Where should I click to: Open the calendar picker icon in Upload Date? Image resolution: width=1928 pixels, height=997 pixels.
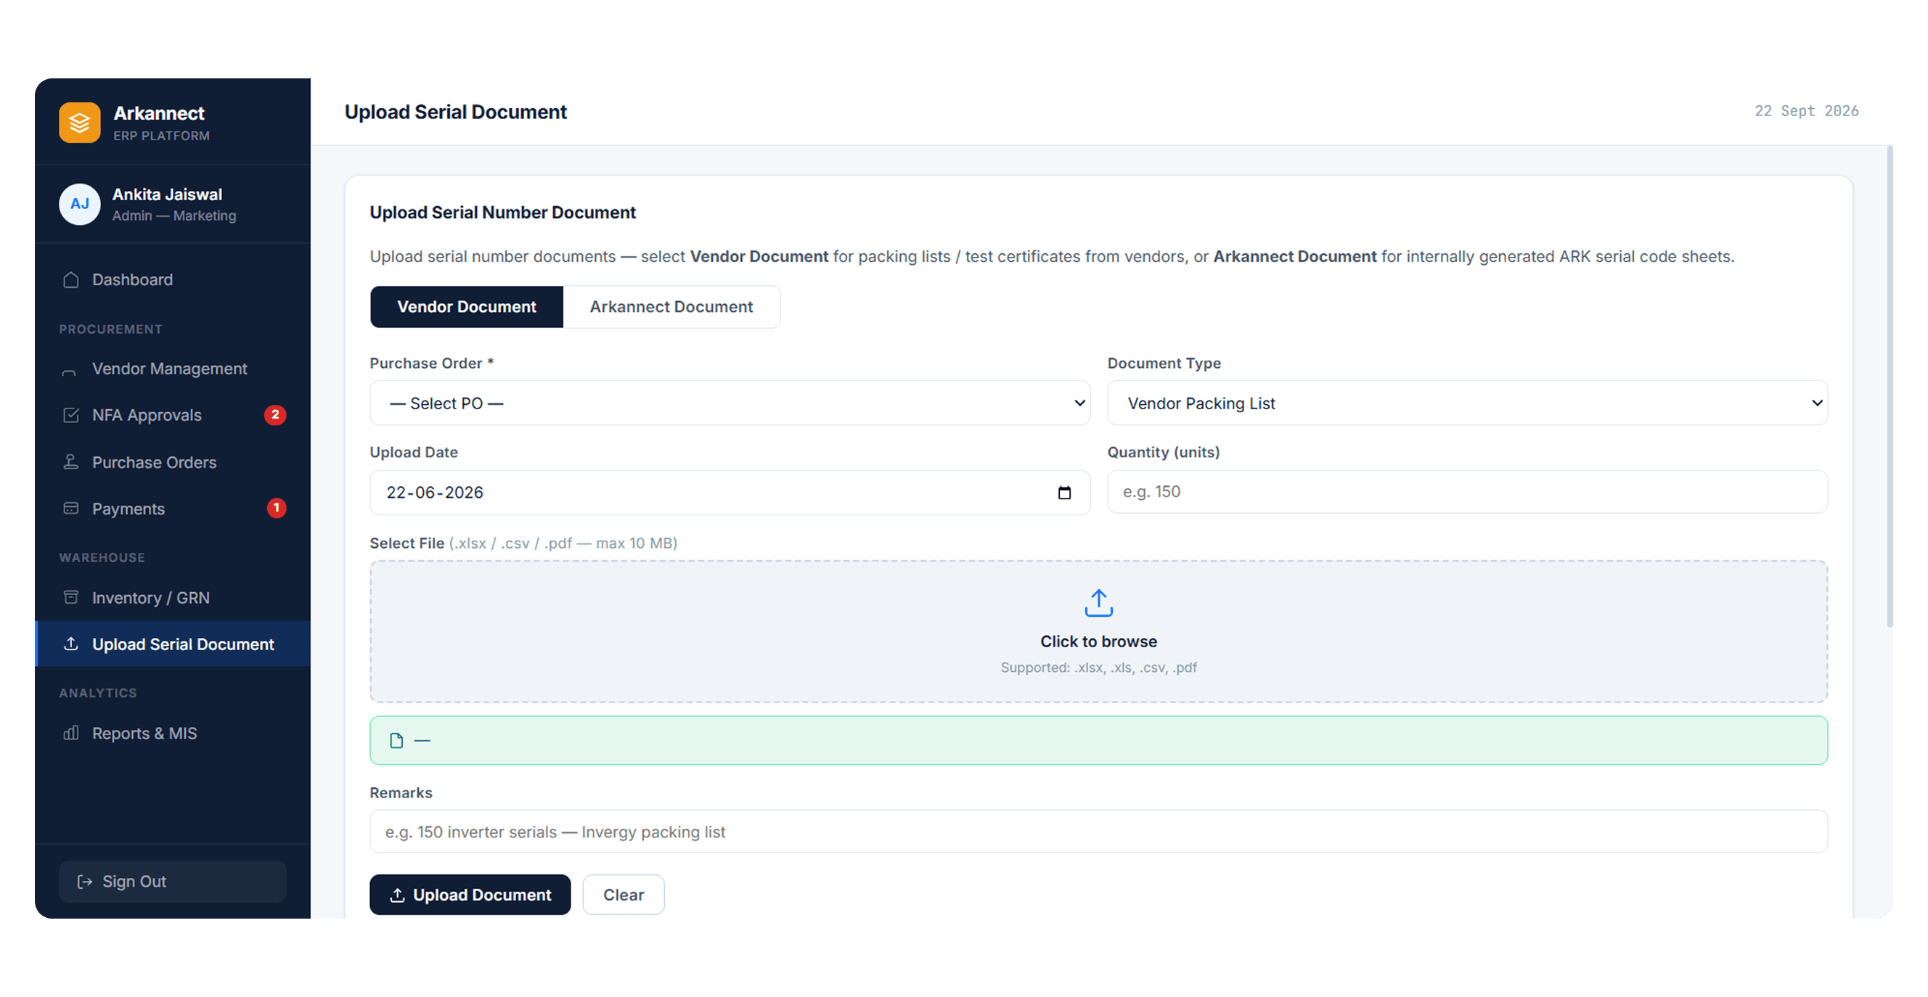coord(1064,493)
